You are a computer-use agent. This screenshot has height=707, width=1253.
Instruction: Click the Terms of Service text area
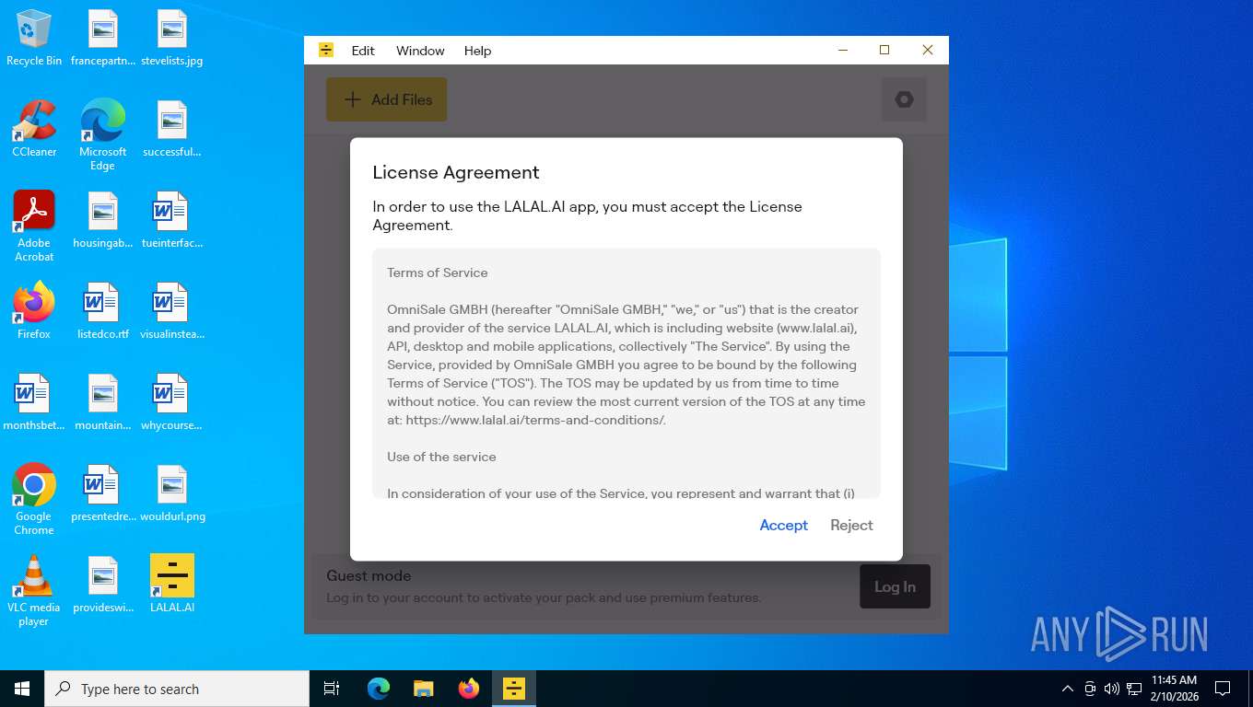tap(626, 374)
